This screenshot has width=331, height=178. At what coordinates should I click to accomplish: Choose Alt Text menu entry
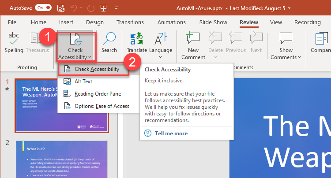[x=83, y=82]
